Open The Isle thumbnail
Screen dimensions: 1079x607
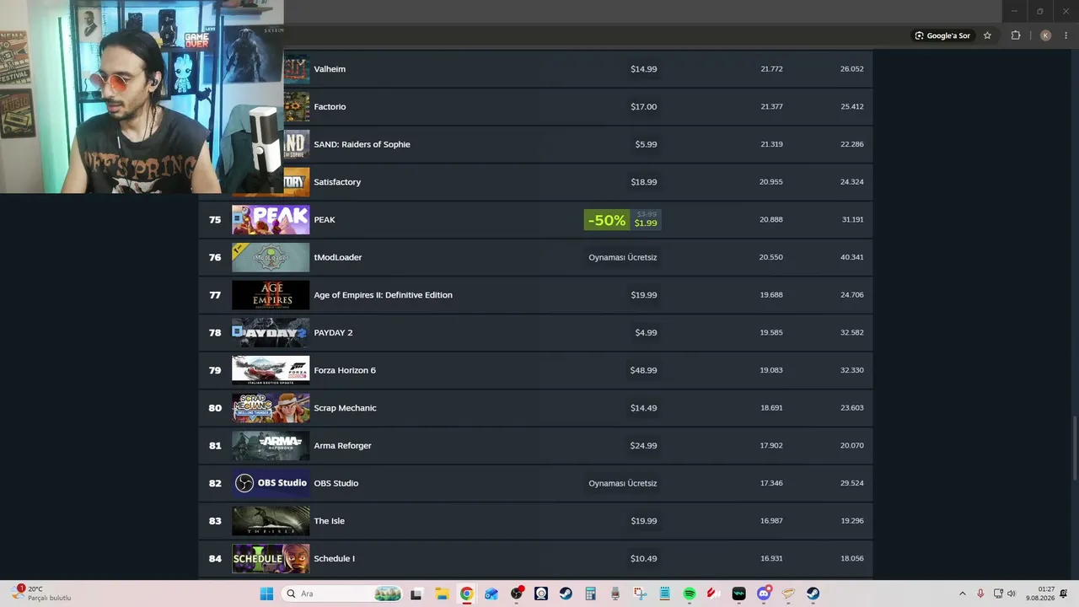click(271, 521)
